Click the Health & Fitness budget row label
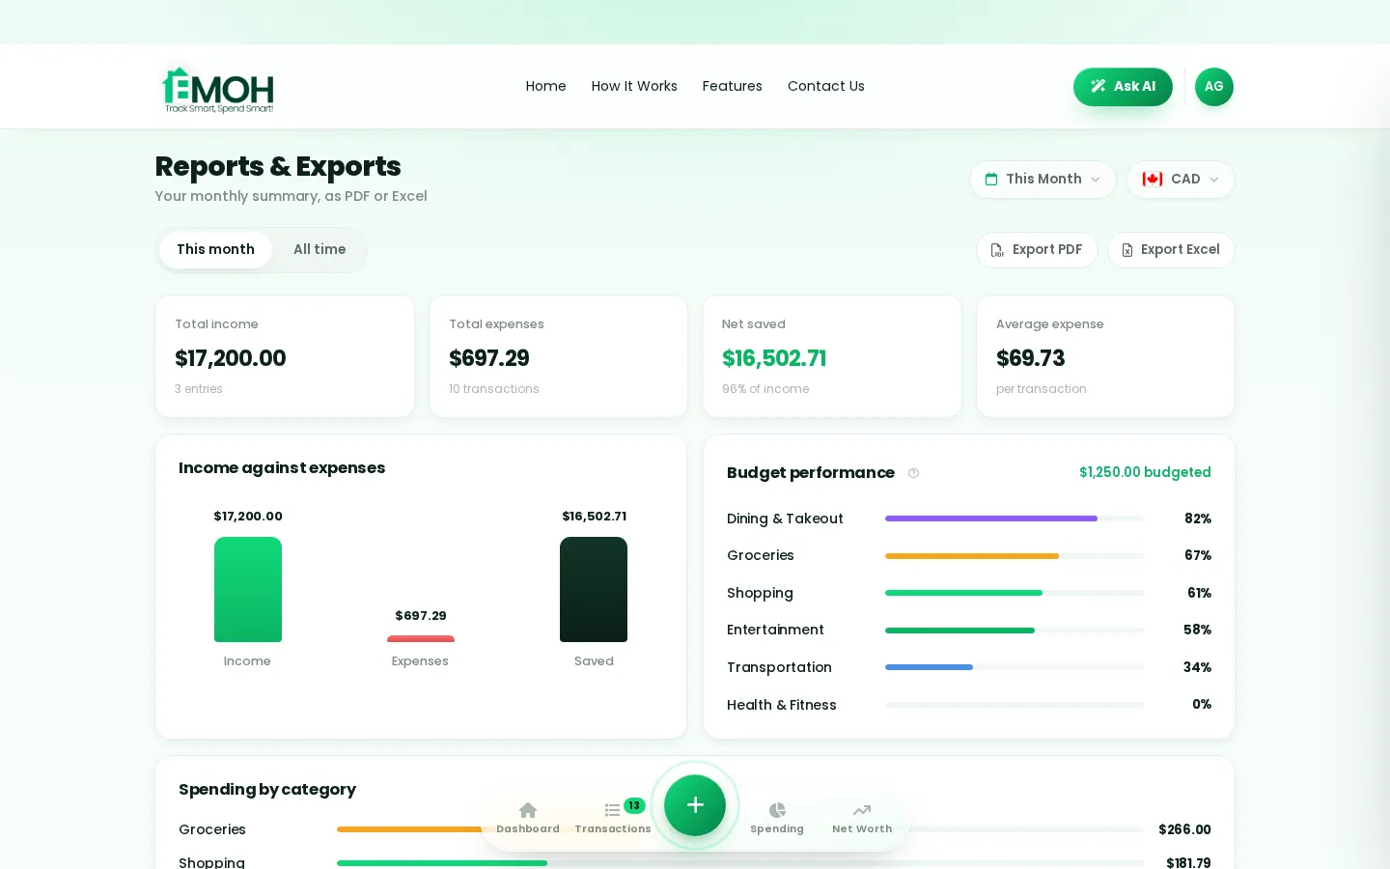The width and height of the screenshot is (1390, 869). [x=782, y=705]
